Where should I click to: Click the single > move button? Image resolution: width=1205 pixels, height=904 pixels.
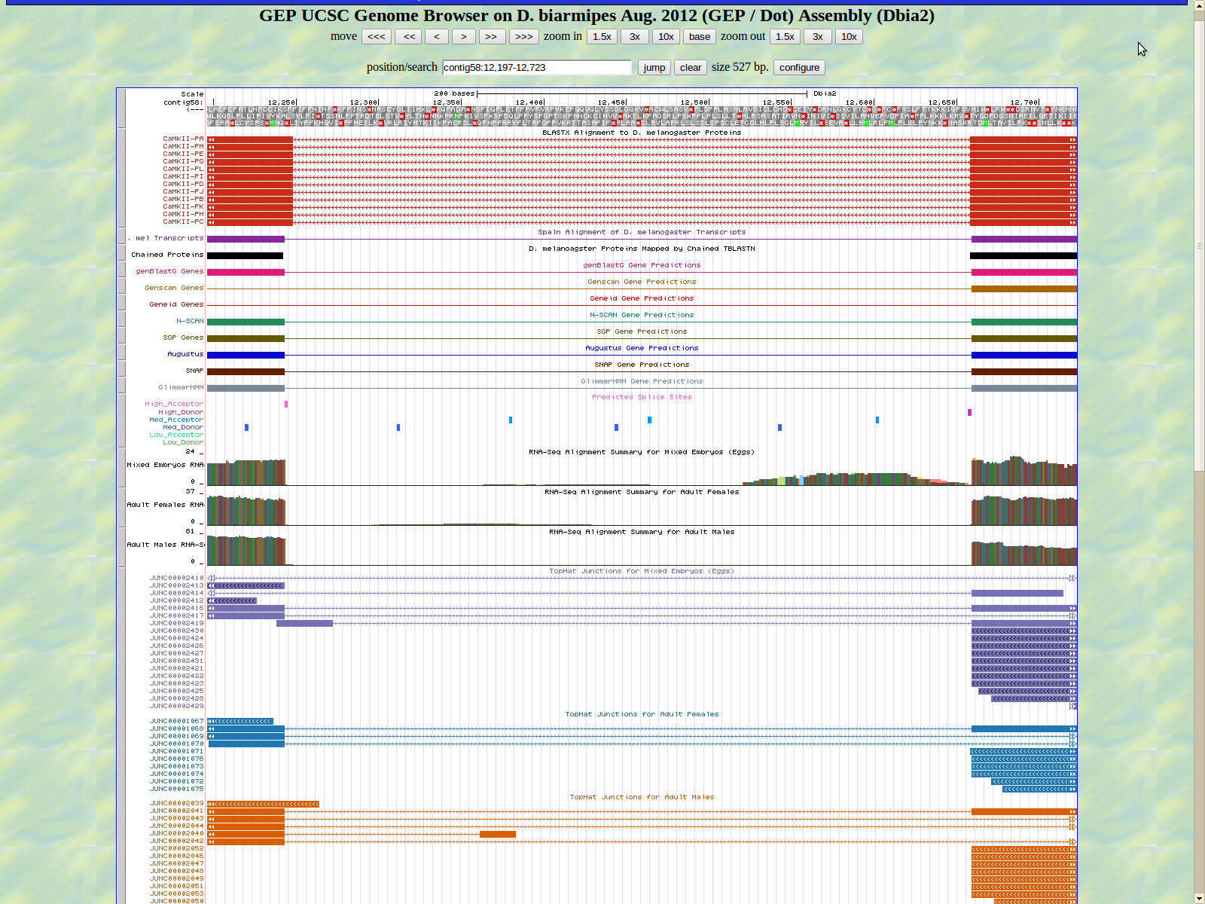click(464, 36)
